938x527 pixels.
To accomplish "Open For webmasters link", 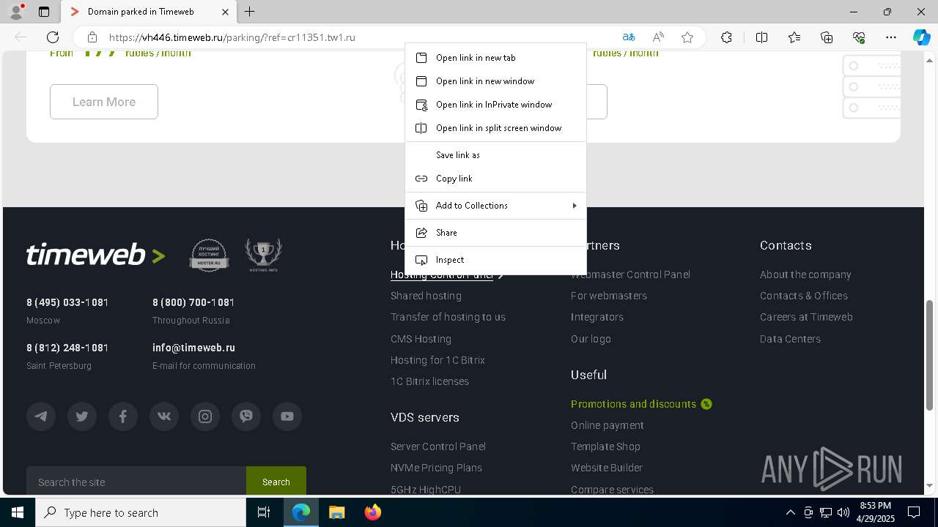I will pyautogui.click(x=609, y=296).
